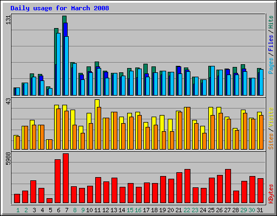This screenshot has width=277, height=216.
Task: Click the green "Hits" legend word
Action: pyautogui.click(x=271, y=22)
